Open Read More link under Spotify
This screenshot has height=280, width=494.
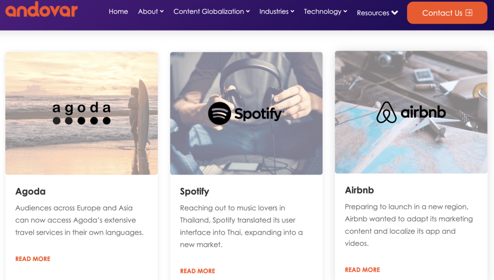[197, 271]
